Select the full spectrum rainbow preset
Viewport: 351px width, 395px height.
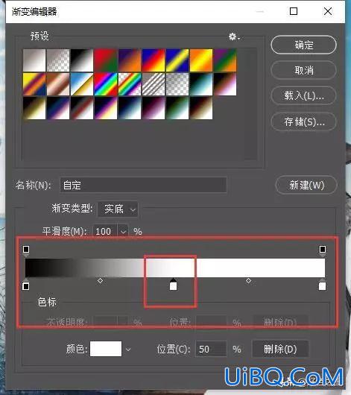click(x=106, y=84)
